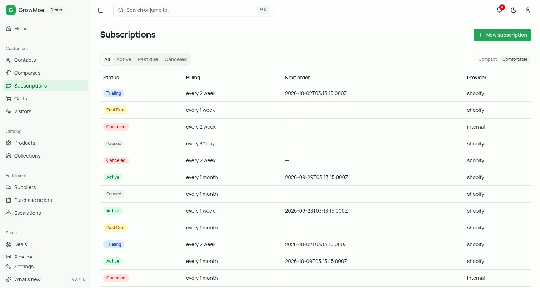The width and height of the screenshot is (540, 288).
Task: Click the Carts shopping cart icon
Action: point(9,99)
